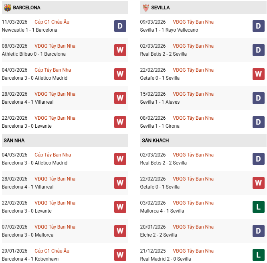267x263 pixels.
Task: Select the BARCELONA team header
Action: 26,8
